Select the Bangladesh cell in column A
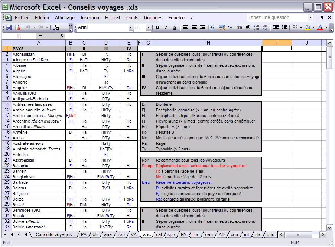The height and width of the screenshot is (247, 335). pos(39,177)
